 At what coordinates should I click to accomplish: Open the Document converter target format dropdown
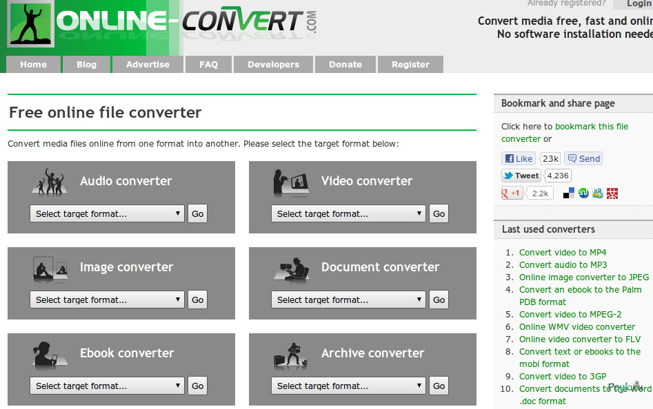coord(349,300)
